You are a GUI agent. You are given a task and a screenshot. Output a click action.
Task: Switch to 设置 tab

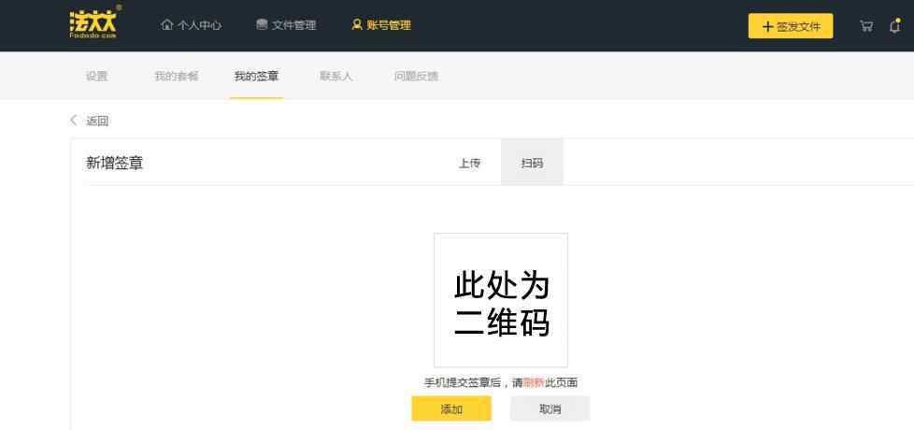tap(97, 77)
